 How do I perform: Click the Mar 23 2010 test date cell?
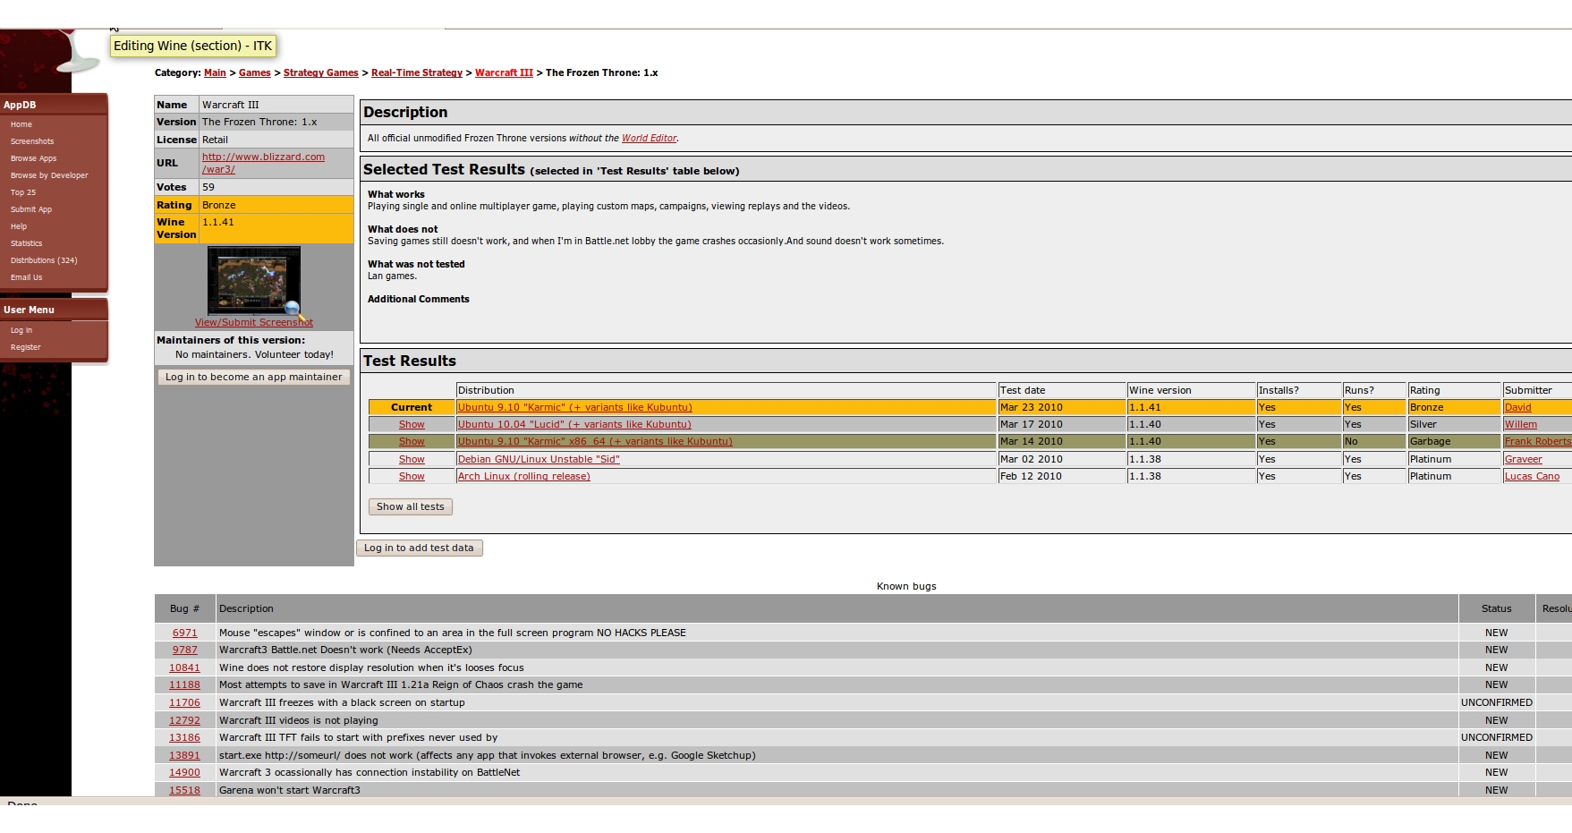1062,408
